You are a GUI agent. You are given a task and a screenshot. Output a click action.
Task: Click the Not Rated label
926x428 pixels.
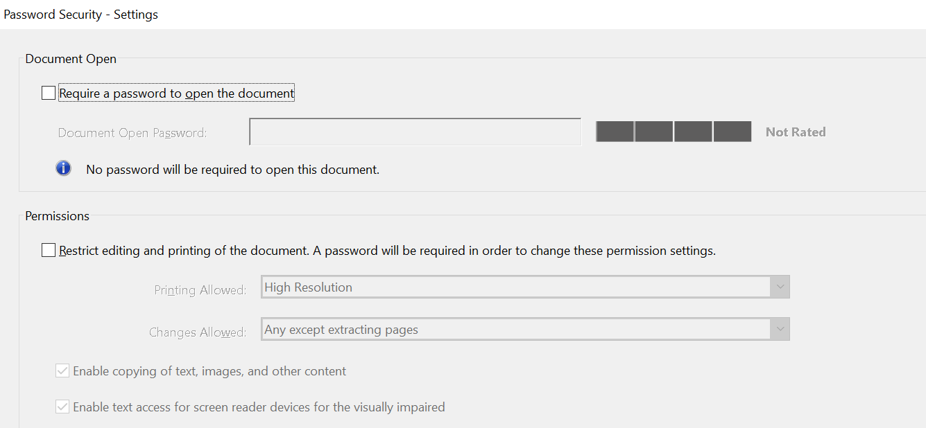coord(795,132)
